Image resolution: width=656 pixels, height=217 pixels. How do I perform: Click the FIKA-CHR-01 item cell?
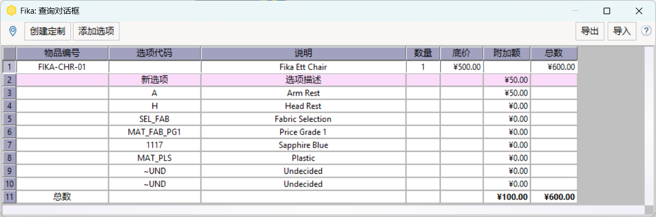[62, 67]
